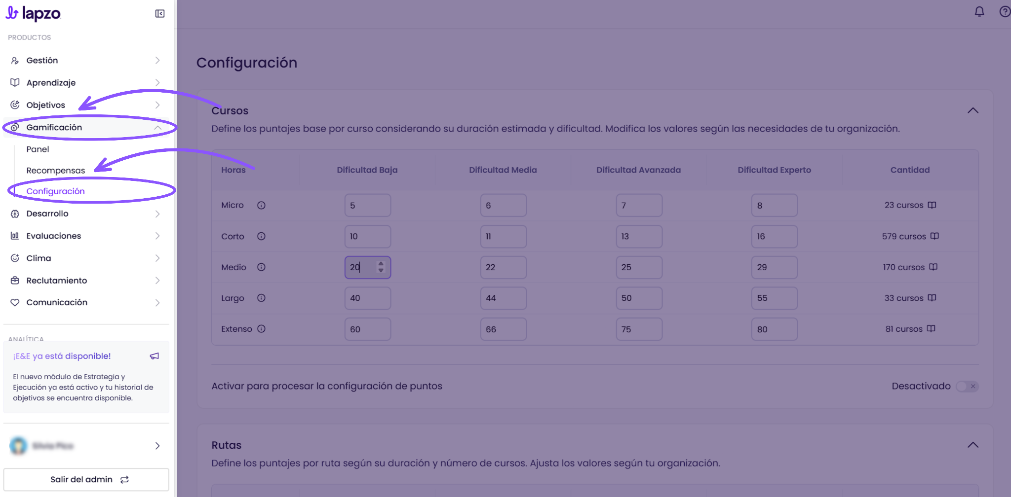This screenshot has height=497, width=1011.
Task: Open the notifications bell
Action: (979, 11)
